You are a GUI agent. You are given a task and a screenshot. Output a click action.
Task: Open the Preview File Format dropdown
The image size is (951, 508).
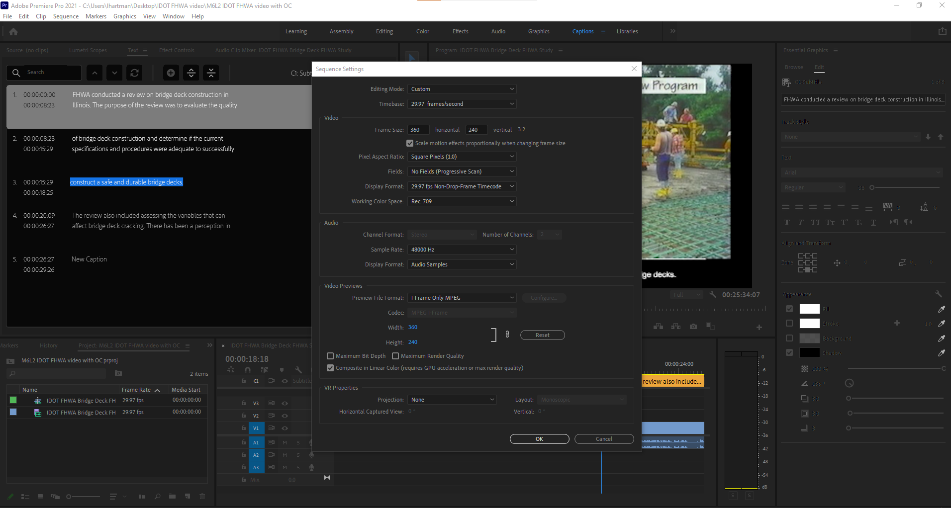point(461,297)
